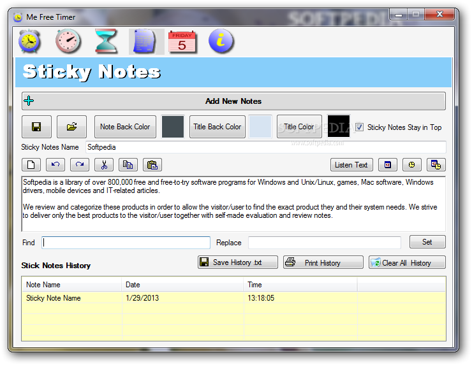Paste clipboard into note
Viewport: 472px width, 365px height.
click(152, 165)
